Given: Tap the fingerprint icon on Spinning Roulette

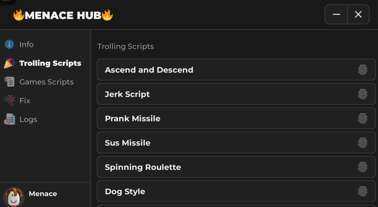Looking at the screenshot, I should pos(363,167).
